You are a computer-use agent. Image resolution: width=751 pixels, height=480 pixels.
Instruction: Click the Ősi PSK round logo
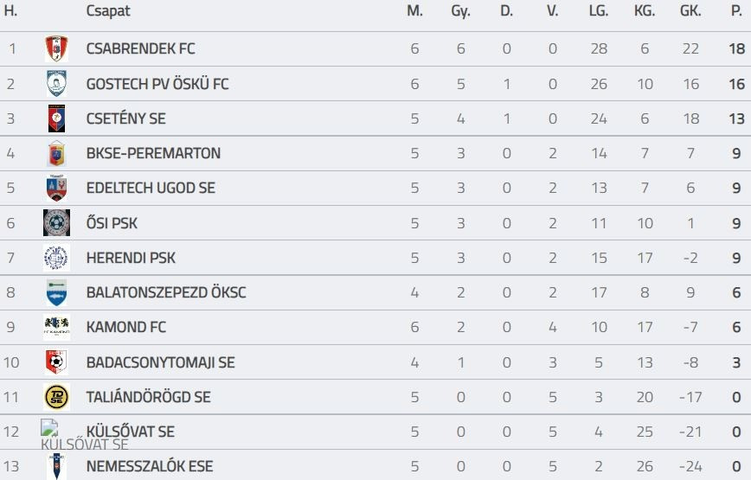coord(57,223)
